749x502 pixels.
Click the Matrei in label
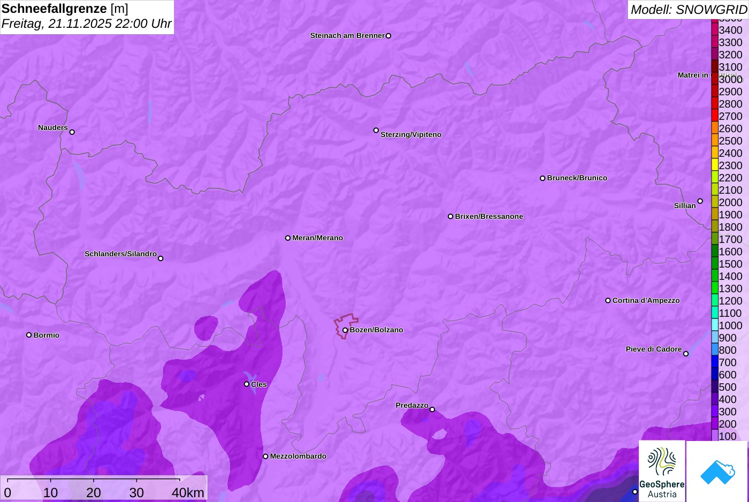point(693,75)
